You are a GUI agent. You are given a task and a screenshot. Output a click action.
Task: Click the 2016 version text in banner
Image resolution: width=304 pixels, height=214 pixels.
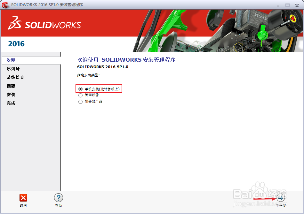pos(16,44)
